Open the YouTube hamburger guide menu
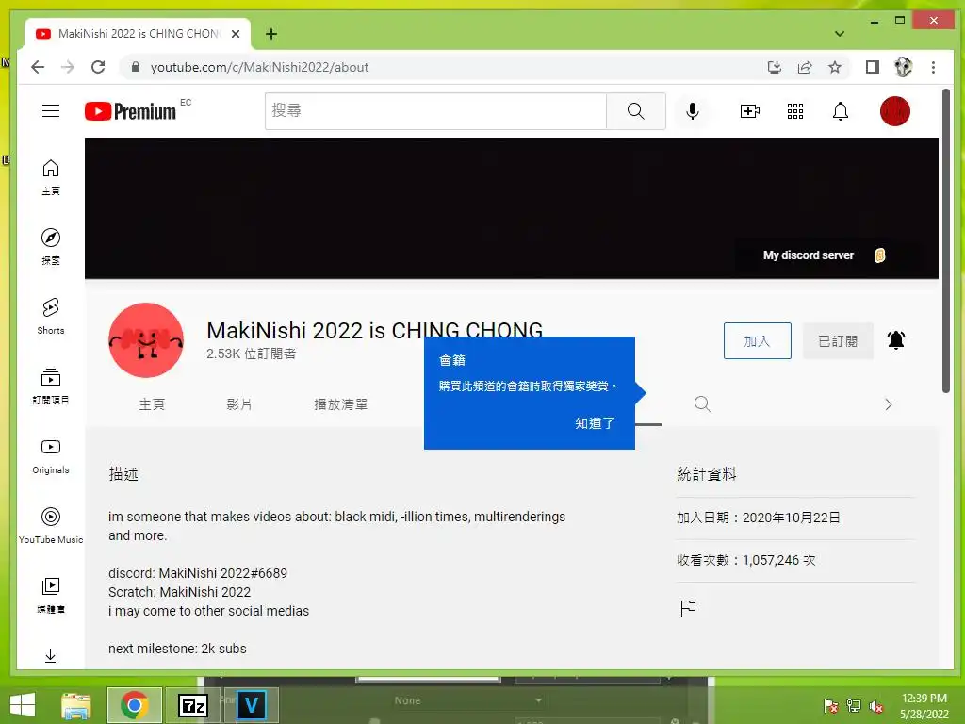 (51, 111)
